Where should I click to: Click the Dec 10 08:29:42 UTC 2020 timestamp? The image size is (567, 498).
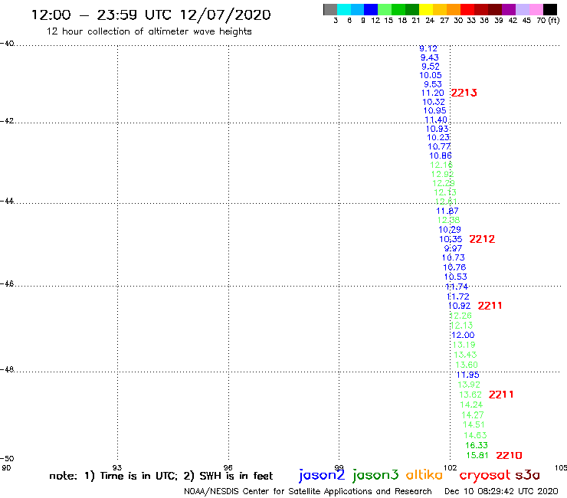click(x=501, y=491)
